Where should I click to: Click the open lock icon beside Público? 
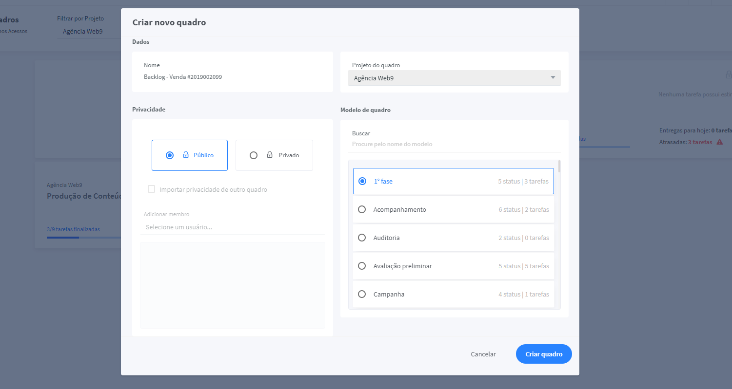tap(186, 155)
